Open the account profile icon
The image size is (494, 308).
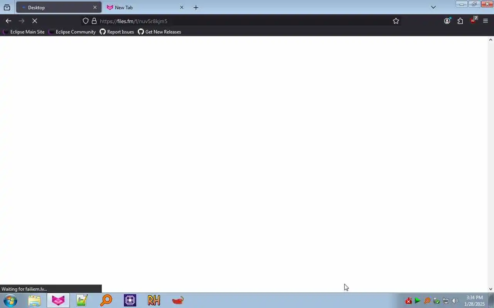(447, 21)
